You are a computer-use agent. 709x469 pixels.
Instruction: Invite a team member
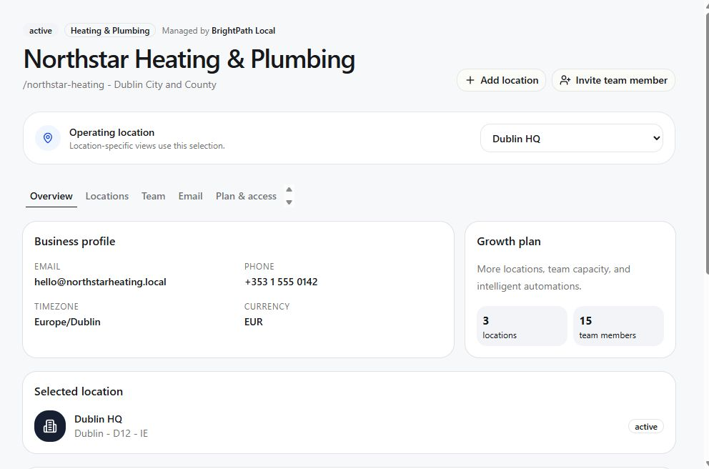point(613,80)
